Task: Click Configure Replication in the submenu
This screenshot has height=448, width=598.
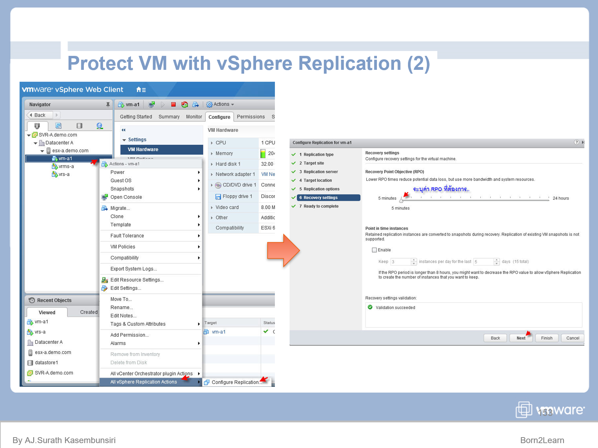Action: (236, 382)
